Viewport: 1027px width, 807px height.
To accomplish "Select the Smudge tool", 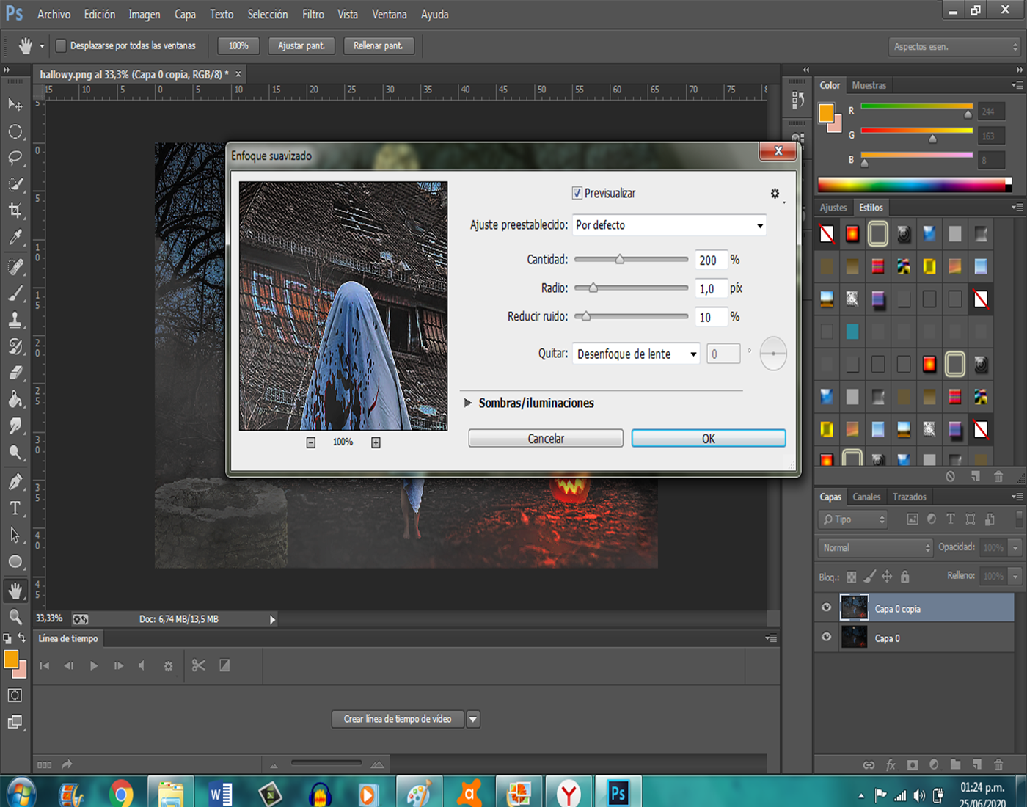I will 15,426.
